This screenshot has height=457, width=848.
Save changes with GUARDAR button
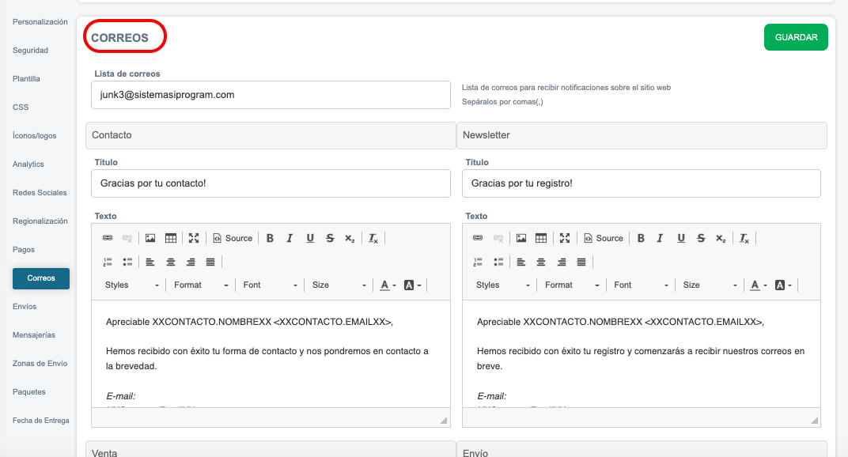796,37
